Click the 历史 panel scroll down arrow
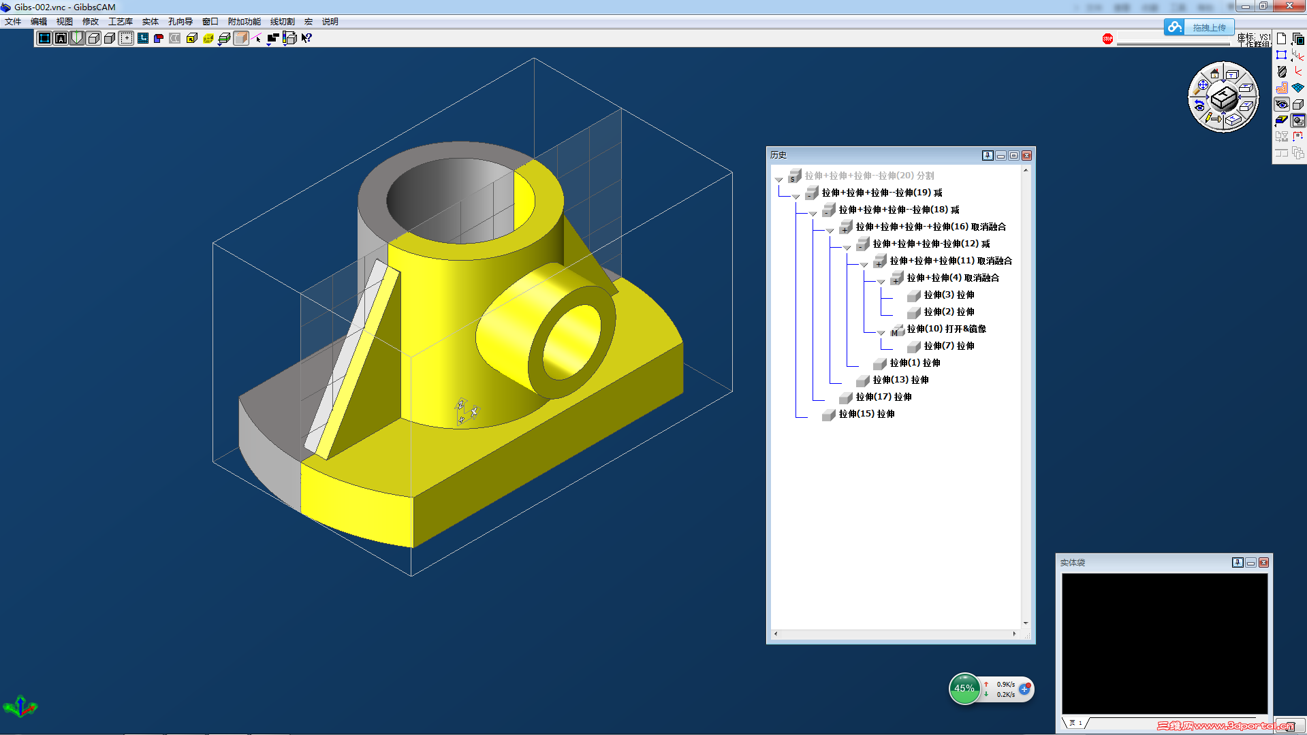 [x=1026, y=623]
